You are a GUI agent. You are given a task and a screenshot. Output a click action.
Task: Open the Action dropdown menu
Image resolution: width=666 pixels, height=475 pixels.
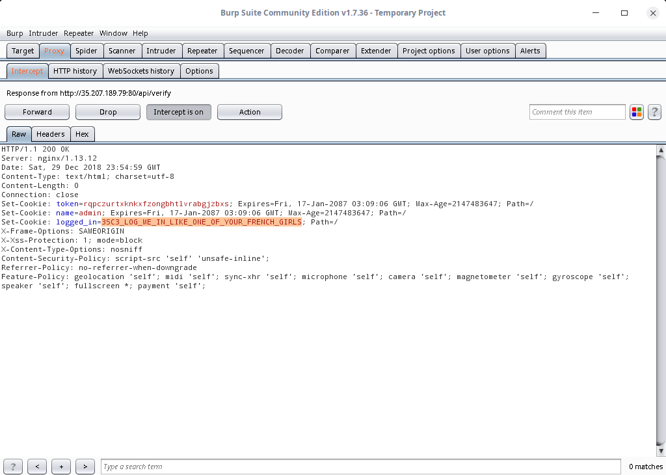click(x=249, y=112)
